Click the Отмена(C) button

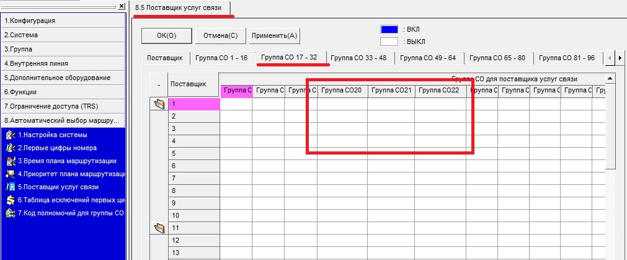[x=221, y=35]
